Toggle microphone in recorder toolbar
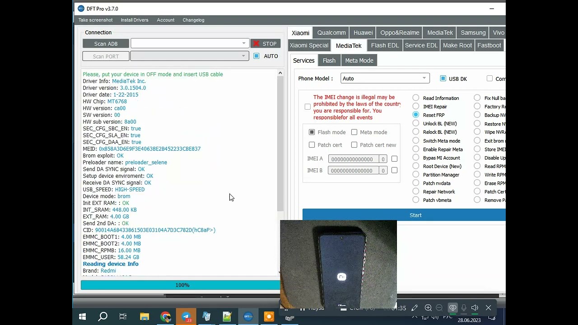 tap(464, 308)
